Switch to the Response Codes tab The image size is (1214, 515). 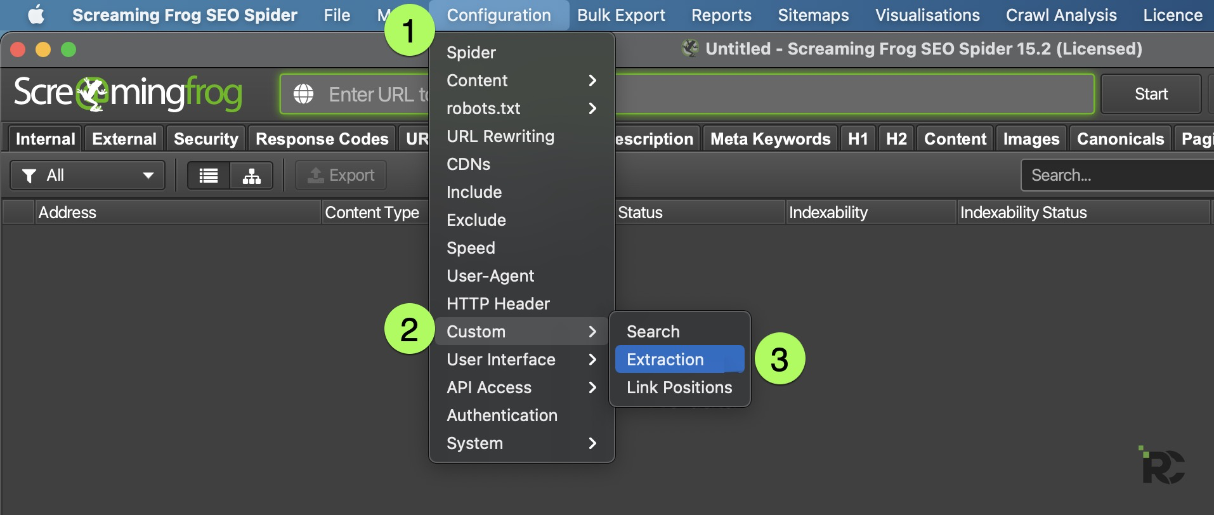coord(322,139)
